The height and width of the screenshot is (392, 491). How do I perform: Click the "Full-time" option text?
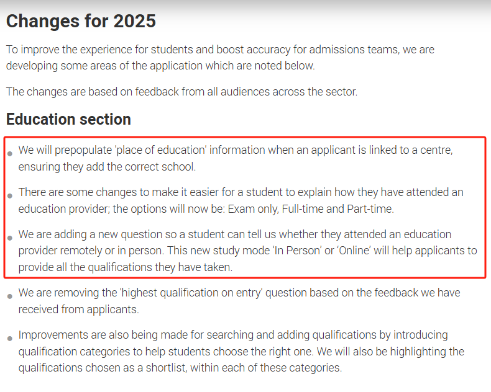pos(303,209)
